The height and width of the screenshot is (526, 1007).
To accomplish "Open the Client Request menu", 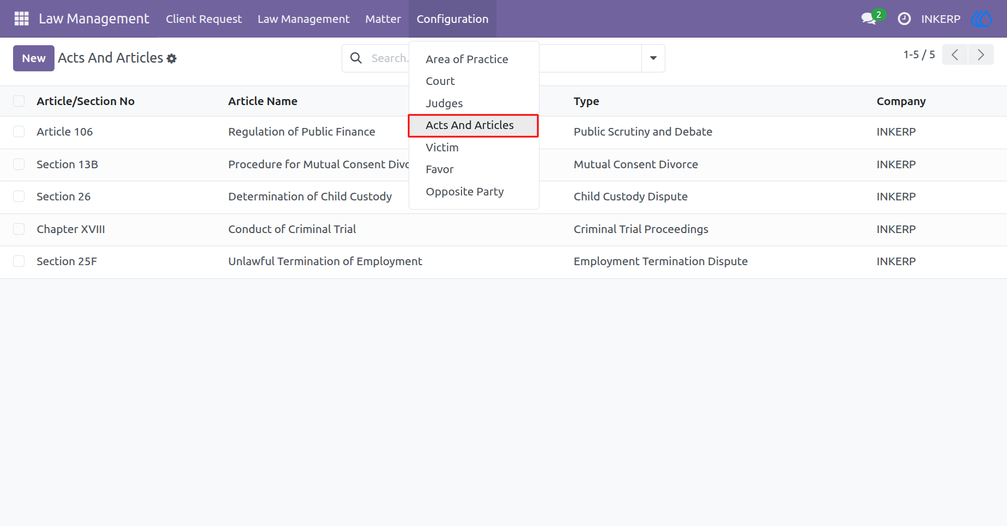I will click(204, 19).
